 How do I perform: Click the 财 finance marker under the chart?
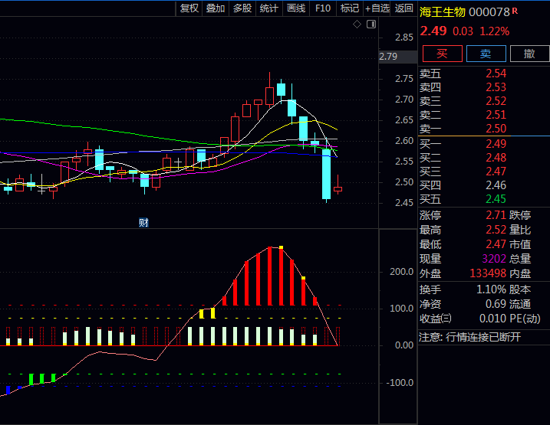143,222
